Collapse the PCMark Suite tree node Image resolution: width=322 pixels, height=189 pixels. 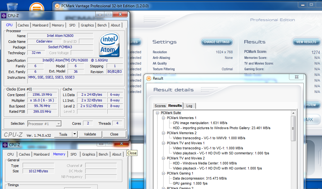tap(158, 113)
